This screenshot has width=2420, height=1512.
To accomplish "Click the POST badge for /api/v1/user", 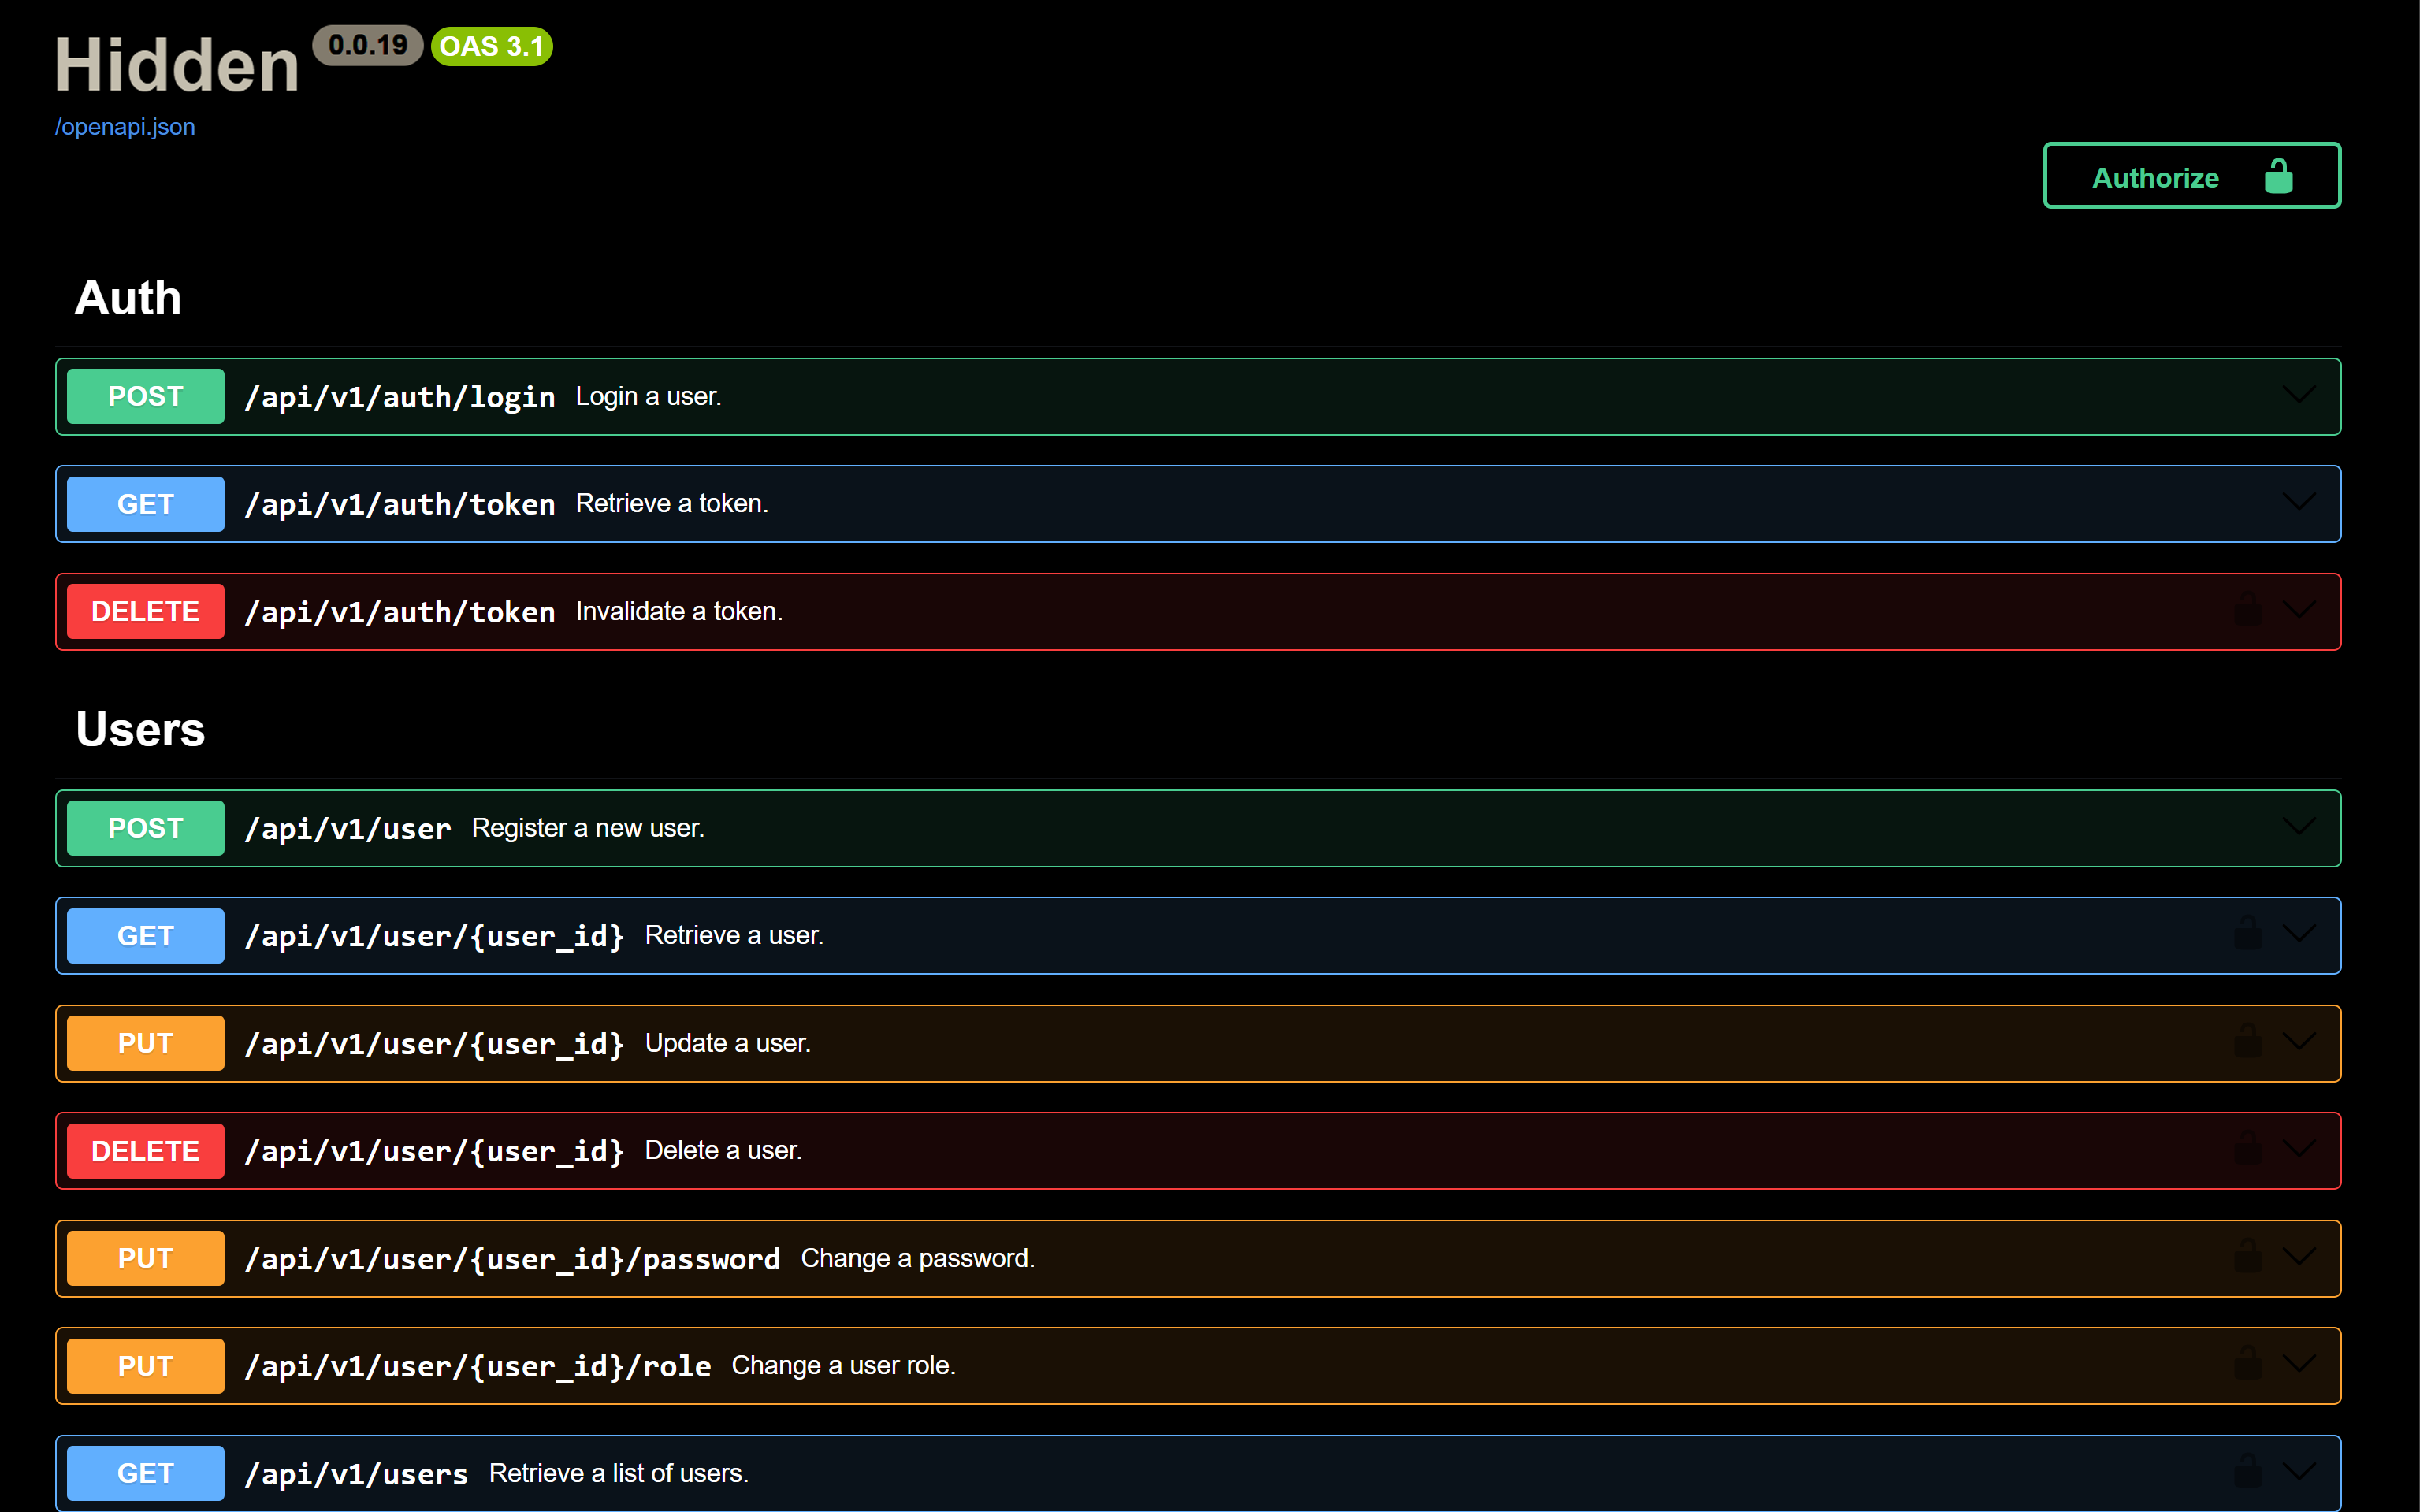I will pyautogui.click(x=145, y=828).
